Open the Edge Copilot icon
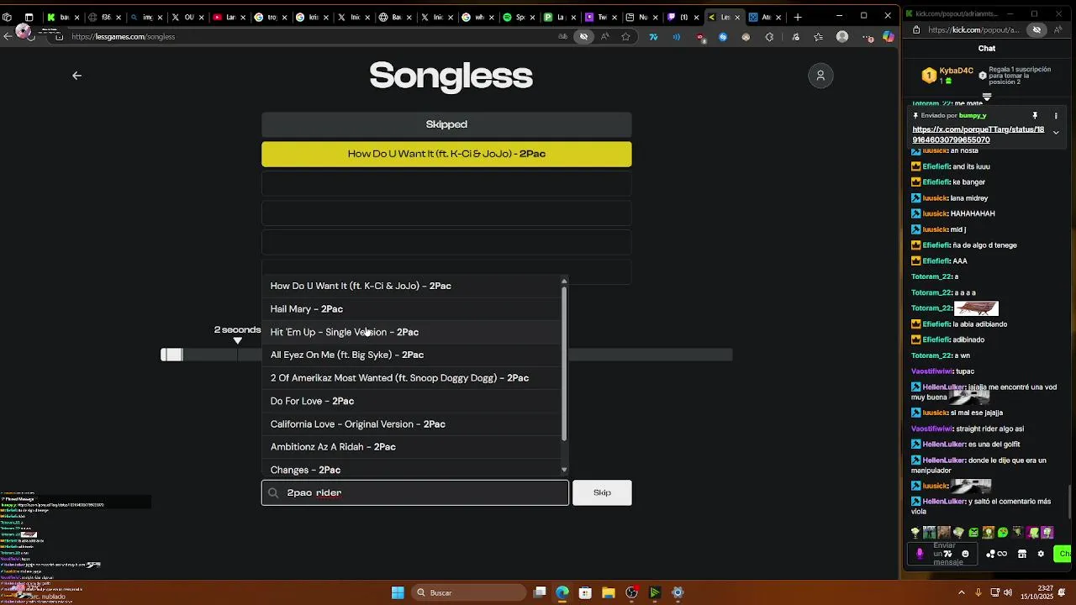 click(889, 37)
